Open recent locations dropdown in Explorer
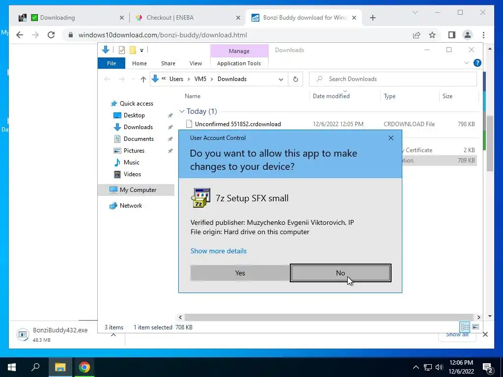This screenshot has width=503, height=377. coord(133,79)
